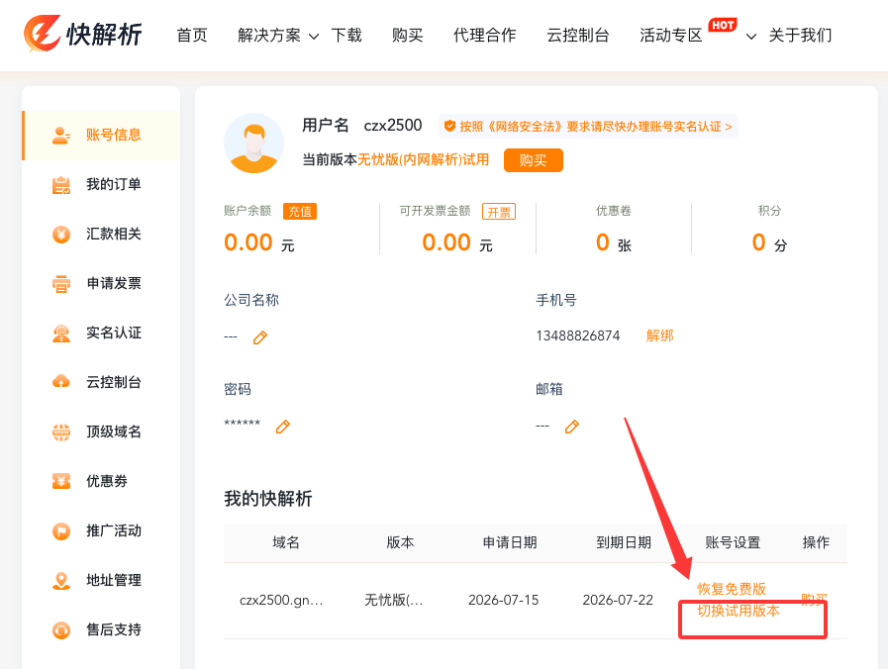The height and width of the screenshot is (669, 888).
Task: Expand the 活动专区 dropdown arrow
Action: [751, 37]
